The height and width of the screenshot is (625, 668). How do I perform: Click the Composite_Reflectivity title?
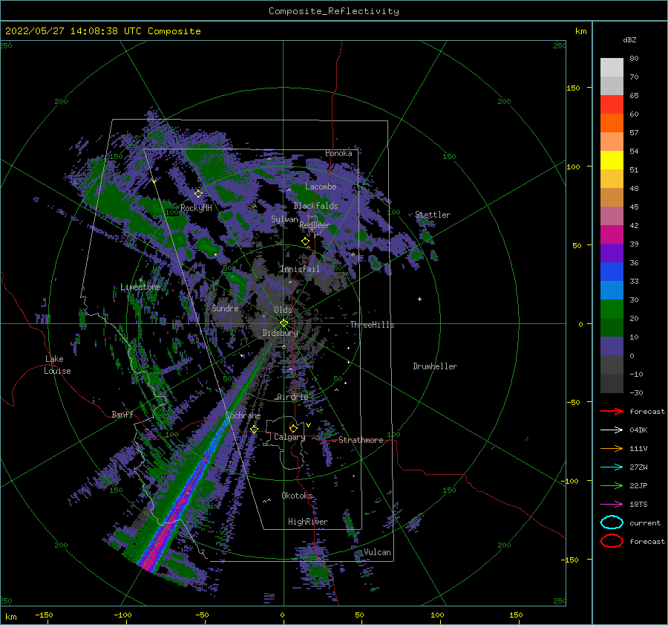point(334,11)
